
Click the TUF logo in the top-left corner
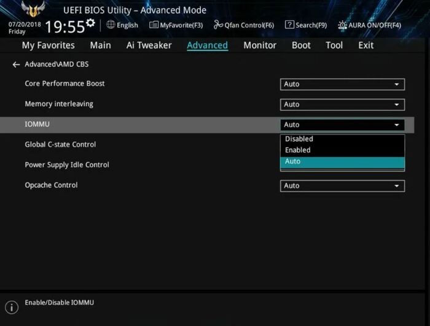(32, 10)
